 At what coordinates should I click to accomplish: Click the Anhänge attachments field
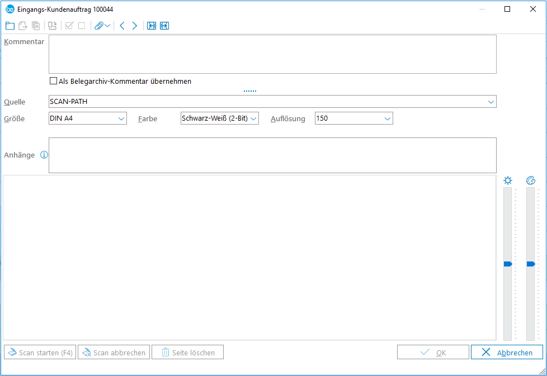click(x=272, y=155)
